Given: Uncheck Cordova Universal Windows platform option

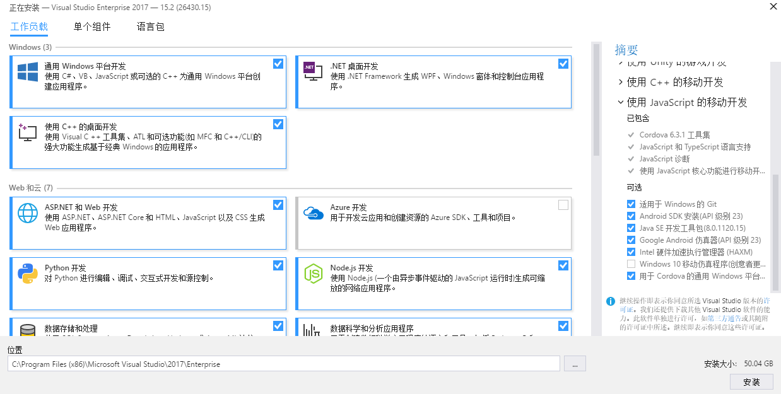Looking at the screenshot, I should [631, 276].
